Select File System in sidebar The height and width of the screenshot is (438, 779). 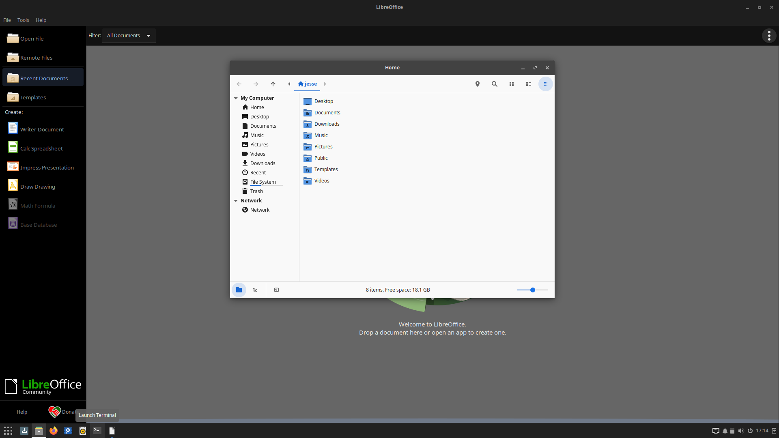(263, 182)
